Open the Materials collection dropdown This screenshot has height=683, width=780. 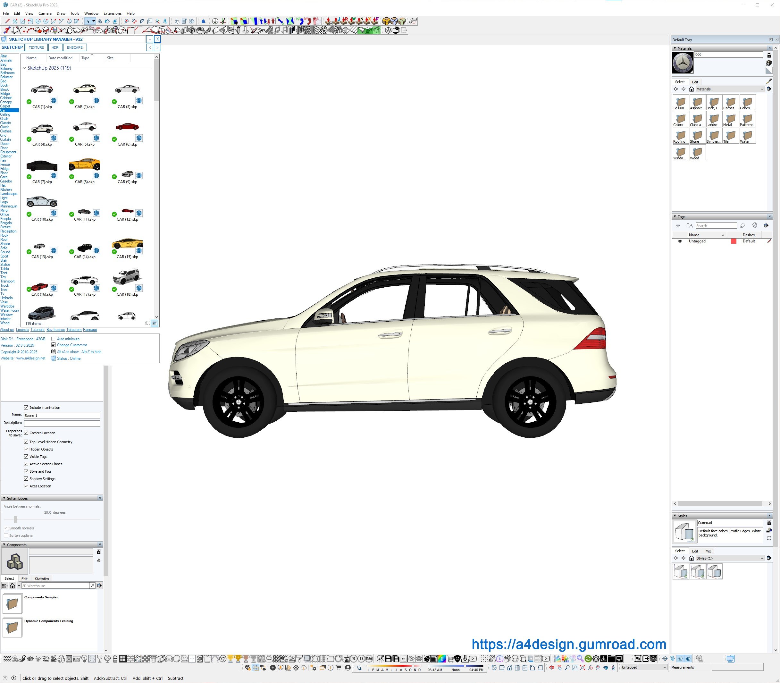[x=729, y=89]
